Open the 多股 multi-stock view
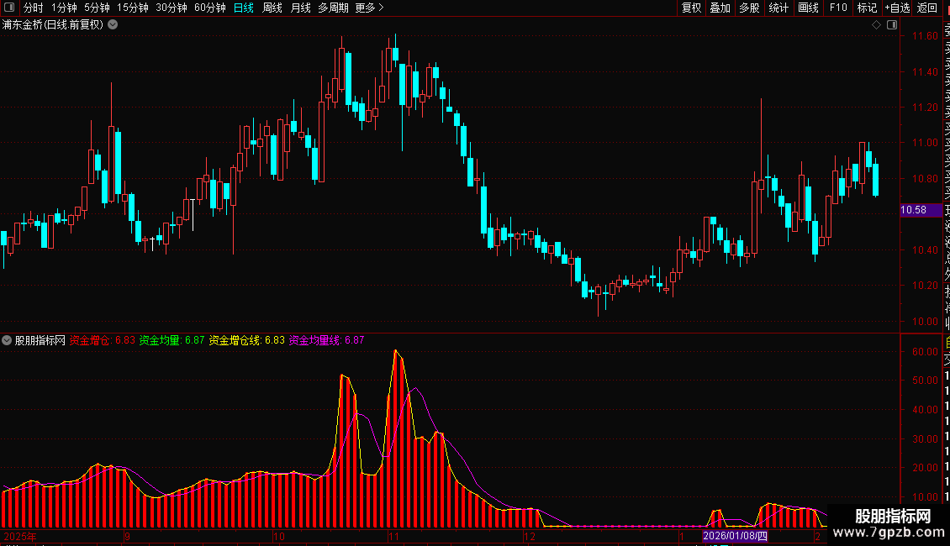The height and width of the screenshot is (546, 950). [749, 8]
